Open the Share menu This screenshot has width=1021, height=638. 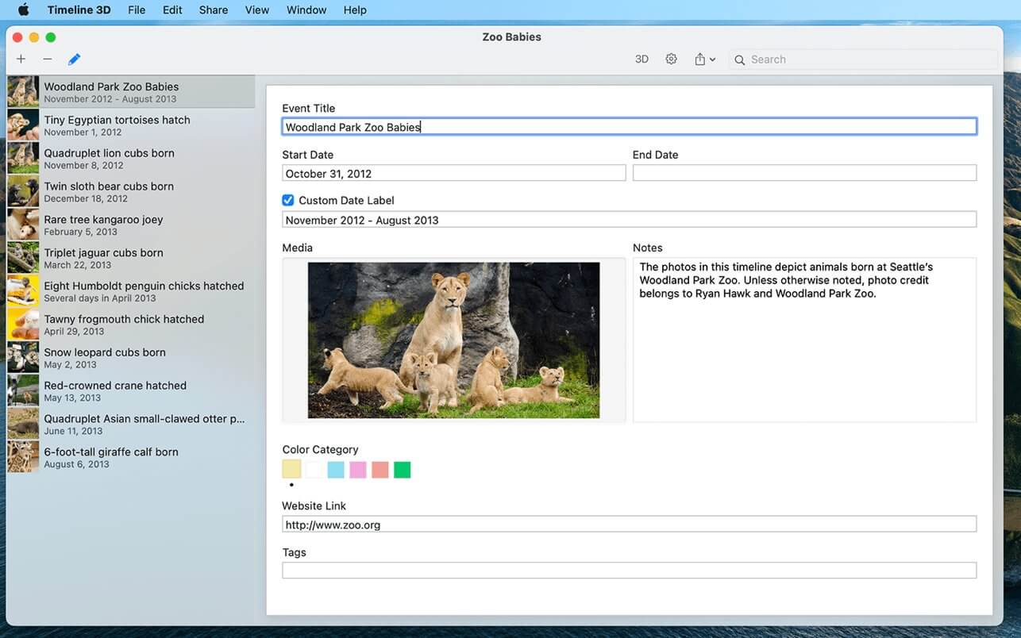coord(214,10)
